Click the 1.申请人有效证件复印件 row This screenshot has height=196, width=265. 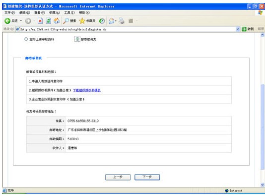(x=129, y=81)
